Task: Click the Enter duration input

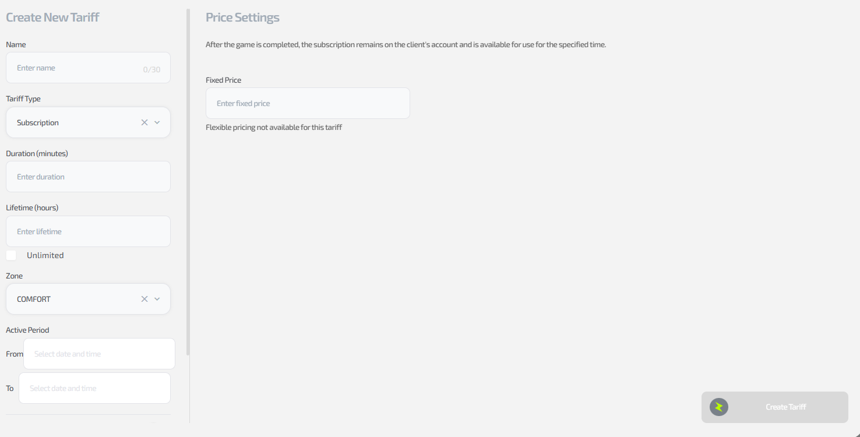Action: (x=88, y=177)
